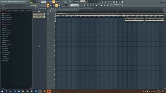This screenshot has height=93, width=166.
Task: Select the Paint brush tool in the Playlist
Action: (x=40, y=8)
